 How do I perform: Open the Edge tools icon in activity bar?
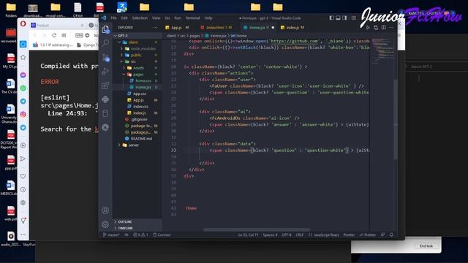point(105,127)
